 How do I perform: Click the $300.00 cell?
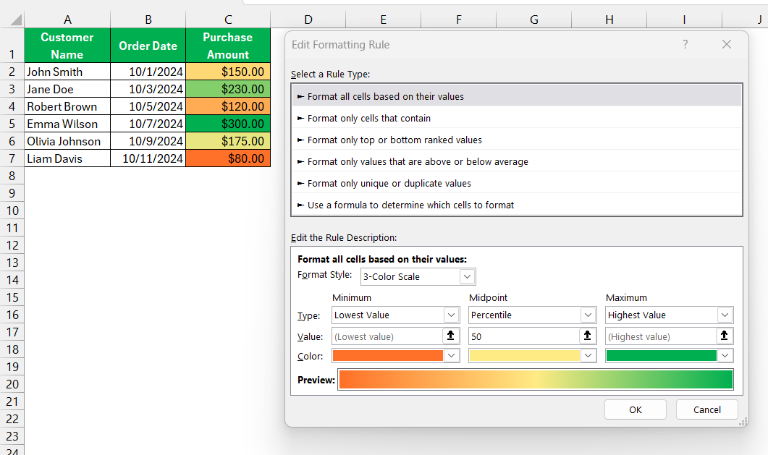click(228, 124)
